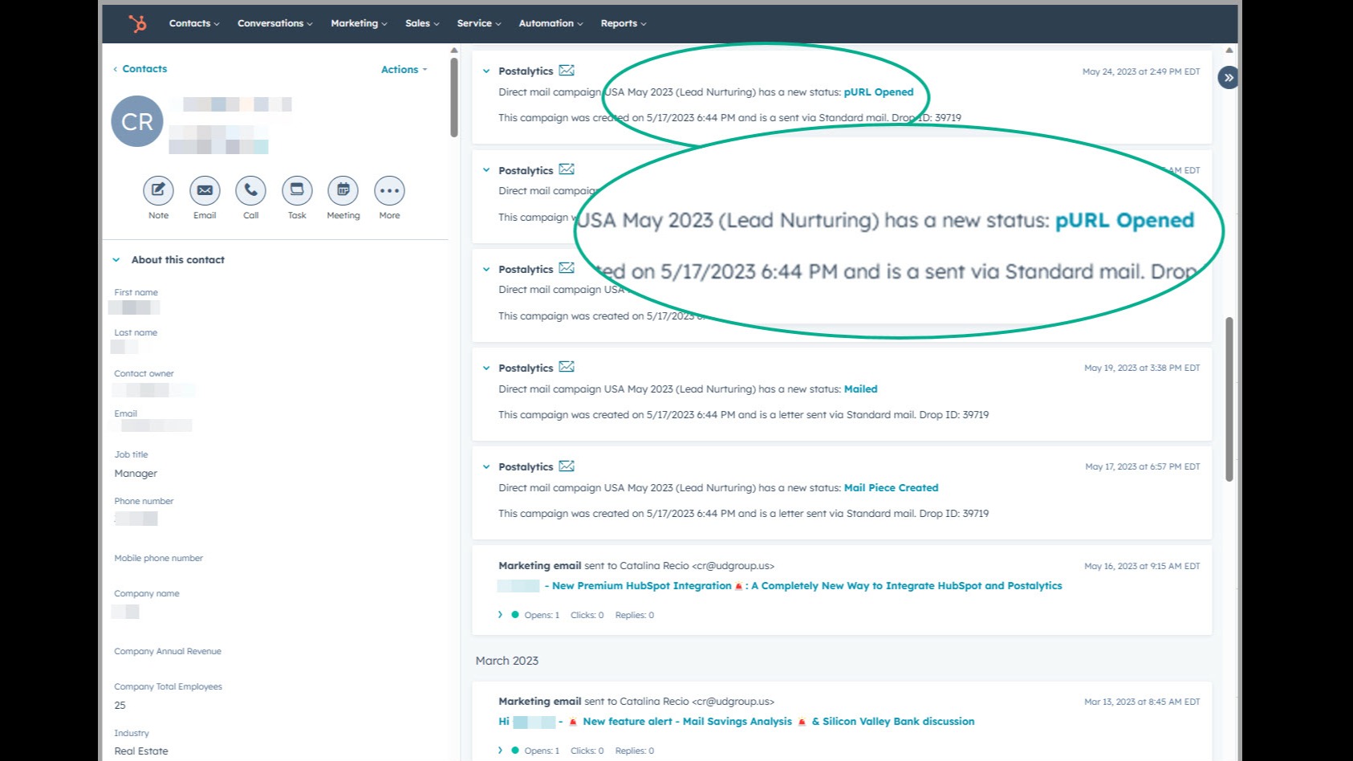Click the pURL Opened status link
The width and height of the screenshot is (1353, 761).
880,92
